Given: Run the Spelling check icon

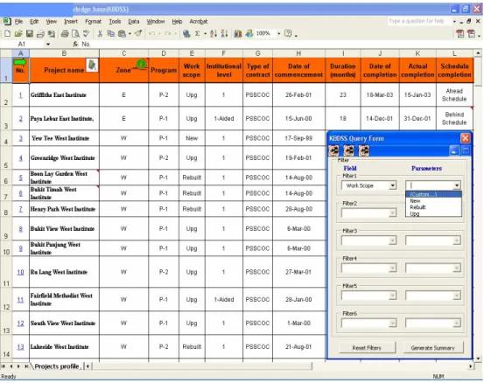Looking at the screenshot, I should [87, 33].
